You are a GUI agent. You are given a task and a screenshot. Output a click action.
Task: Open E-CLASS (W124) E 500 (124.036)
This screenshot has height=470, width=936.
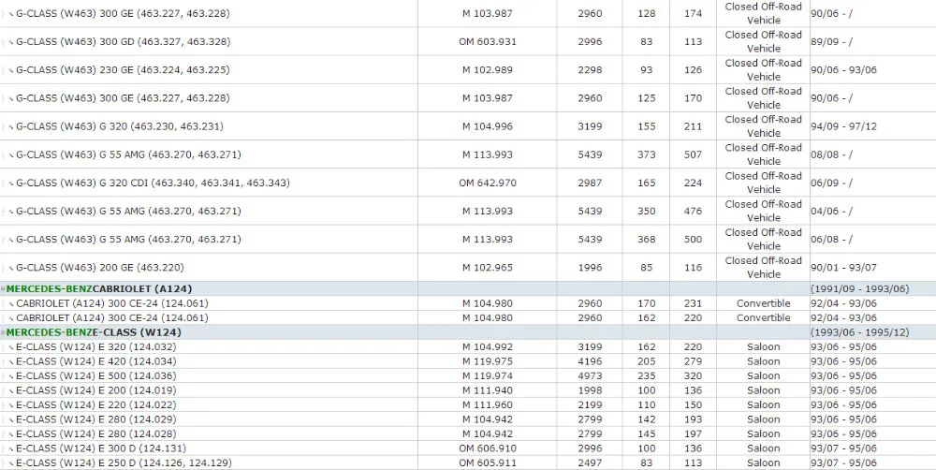96,375
